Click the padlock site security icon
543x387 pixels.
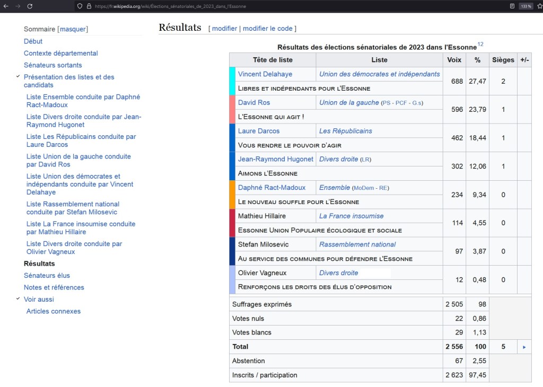[x=89, y=6]
